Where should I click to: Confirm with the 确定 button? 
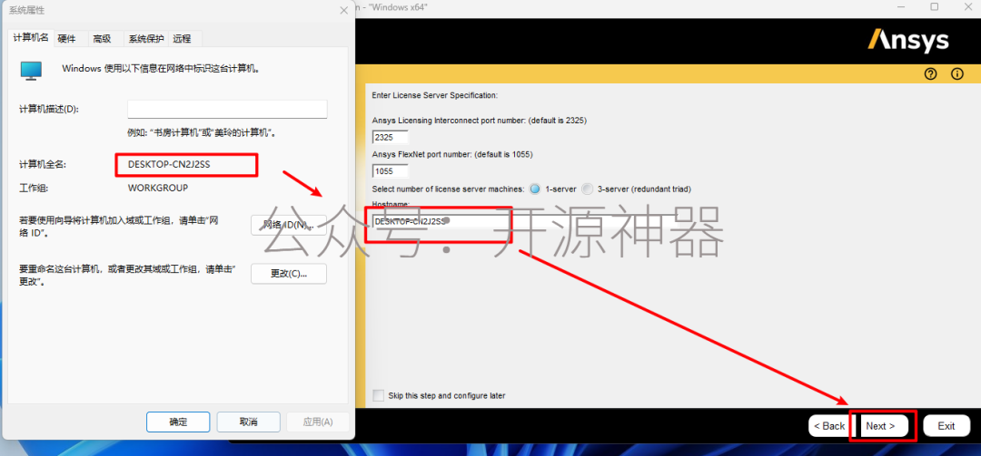coord(178,422)
